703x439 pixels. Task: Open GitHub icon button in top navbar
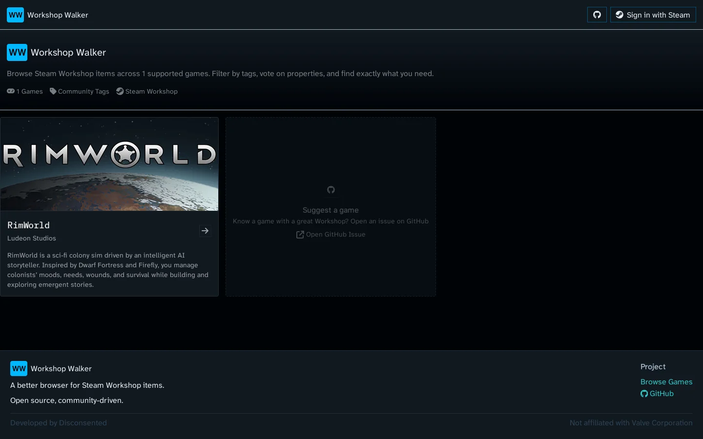[x=597, y=15]
